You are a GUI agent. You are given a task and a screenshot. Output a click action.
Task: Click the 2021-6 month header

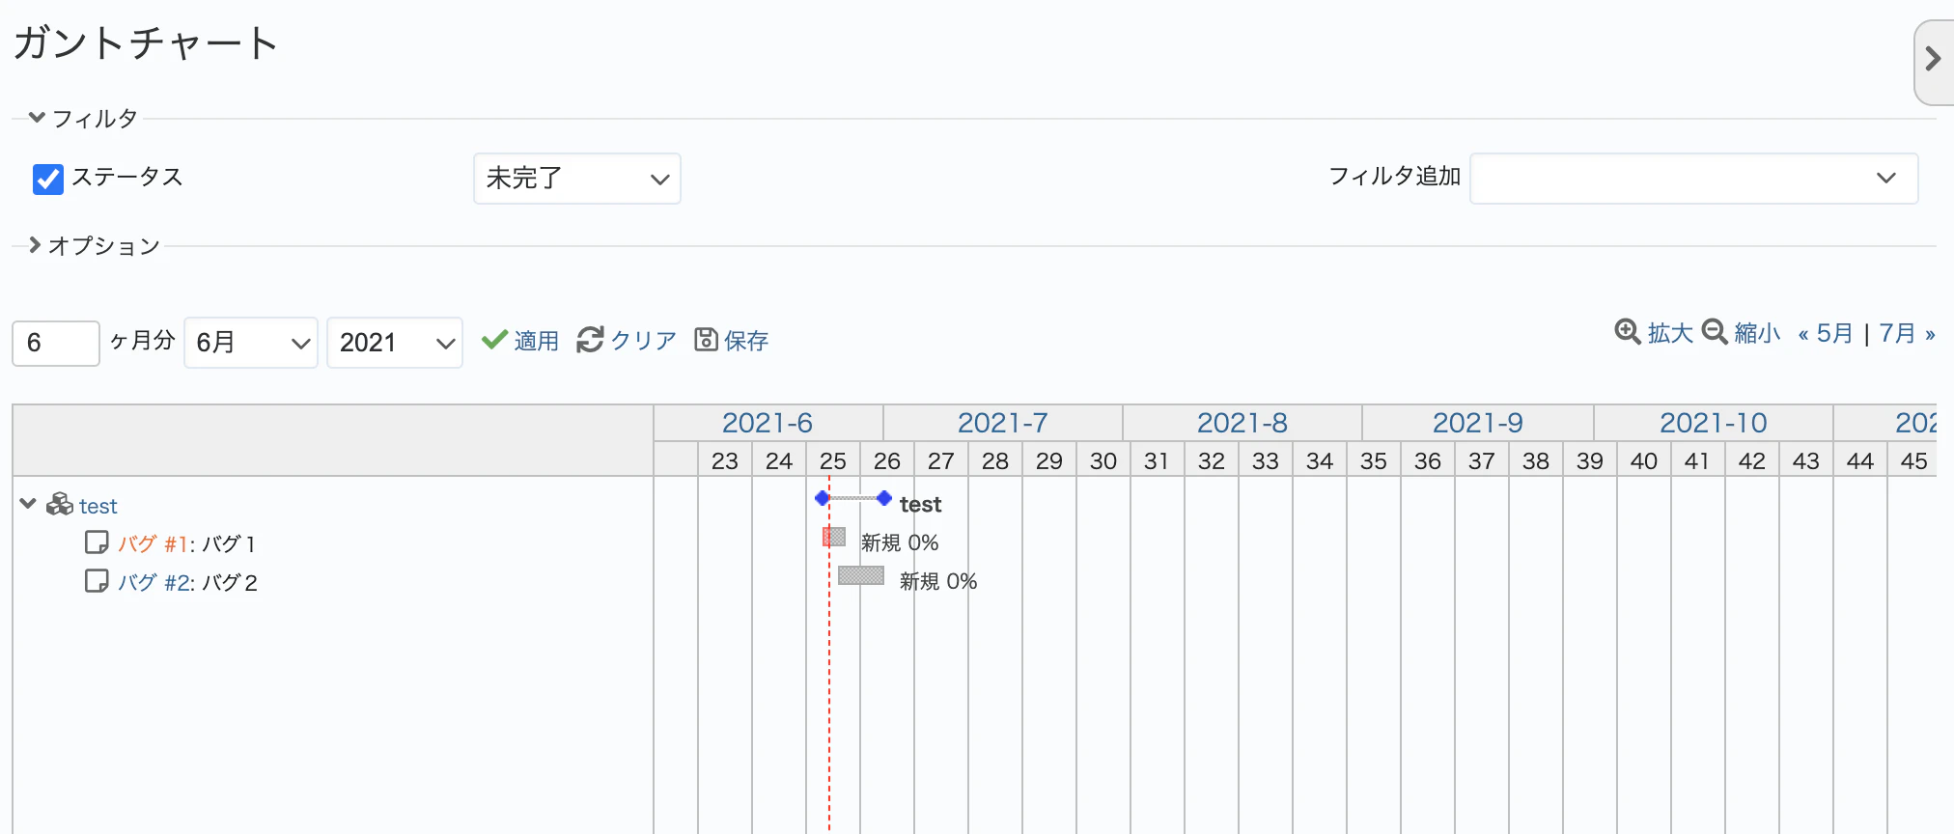pos(768,423)
